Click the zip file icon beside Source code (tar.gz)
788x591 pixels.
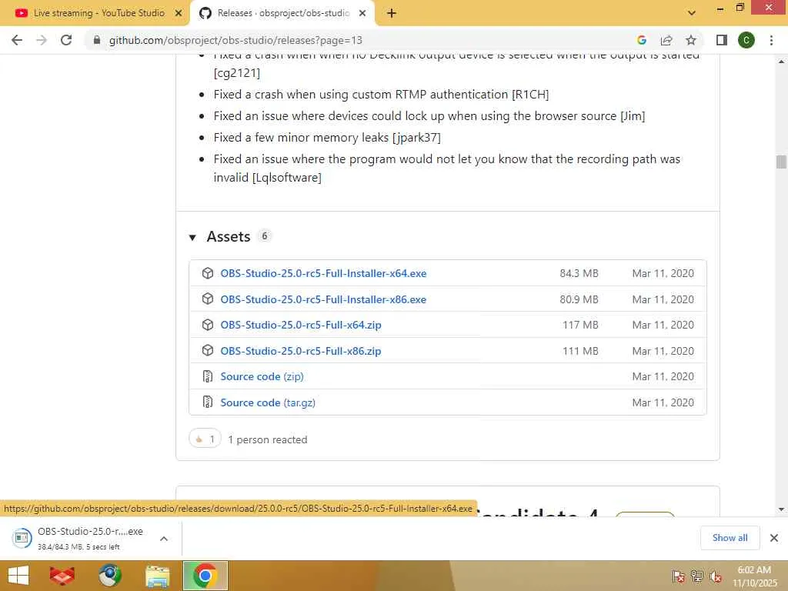(208, 402)
